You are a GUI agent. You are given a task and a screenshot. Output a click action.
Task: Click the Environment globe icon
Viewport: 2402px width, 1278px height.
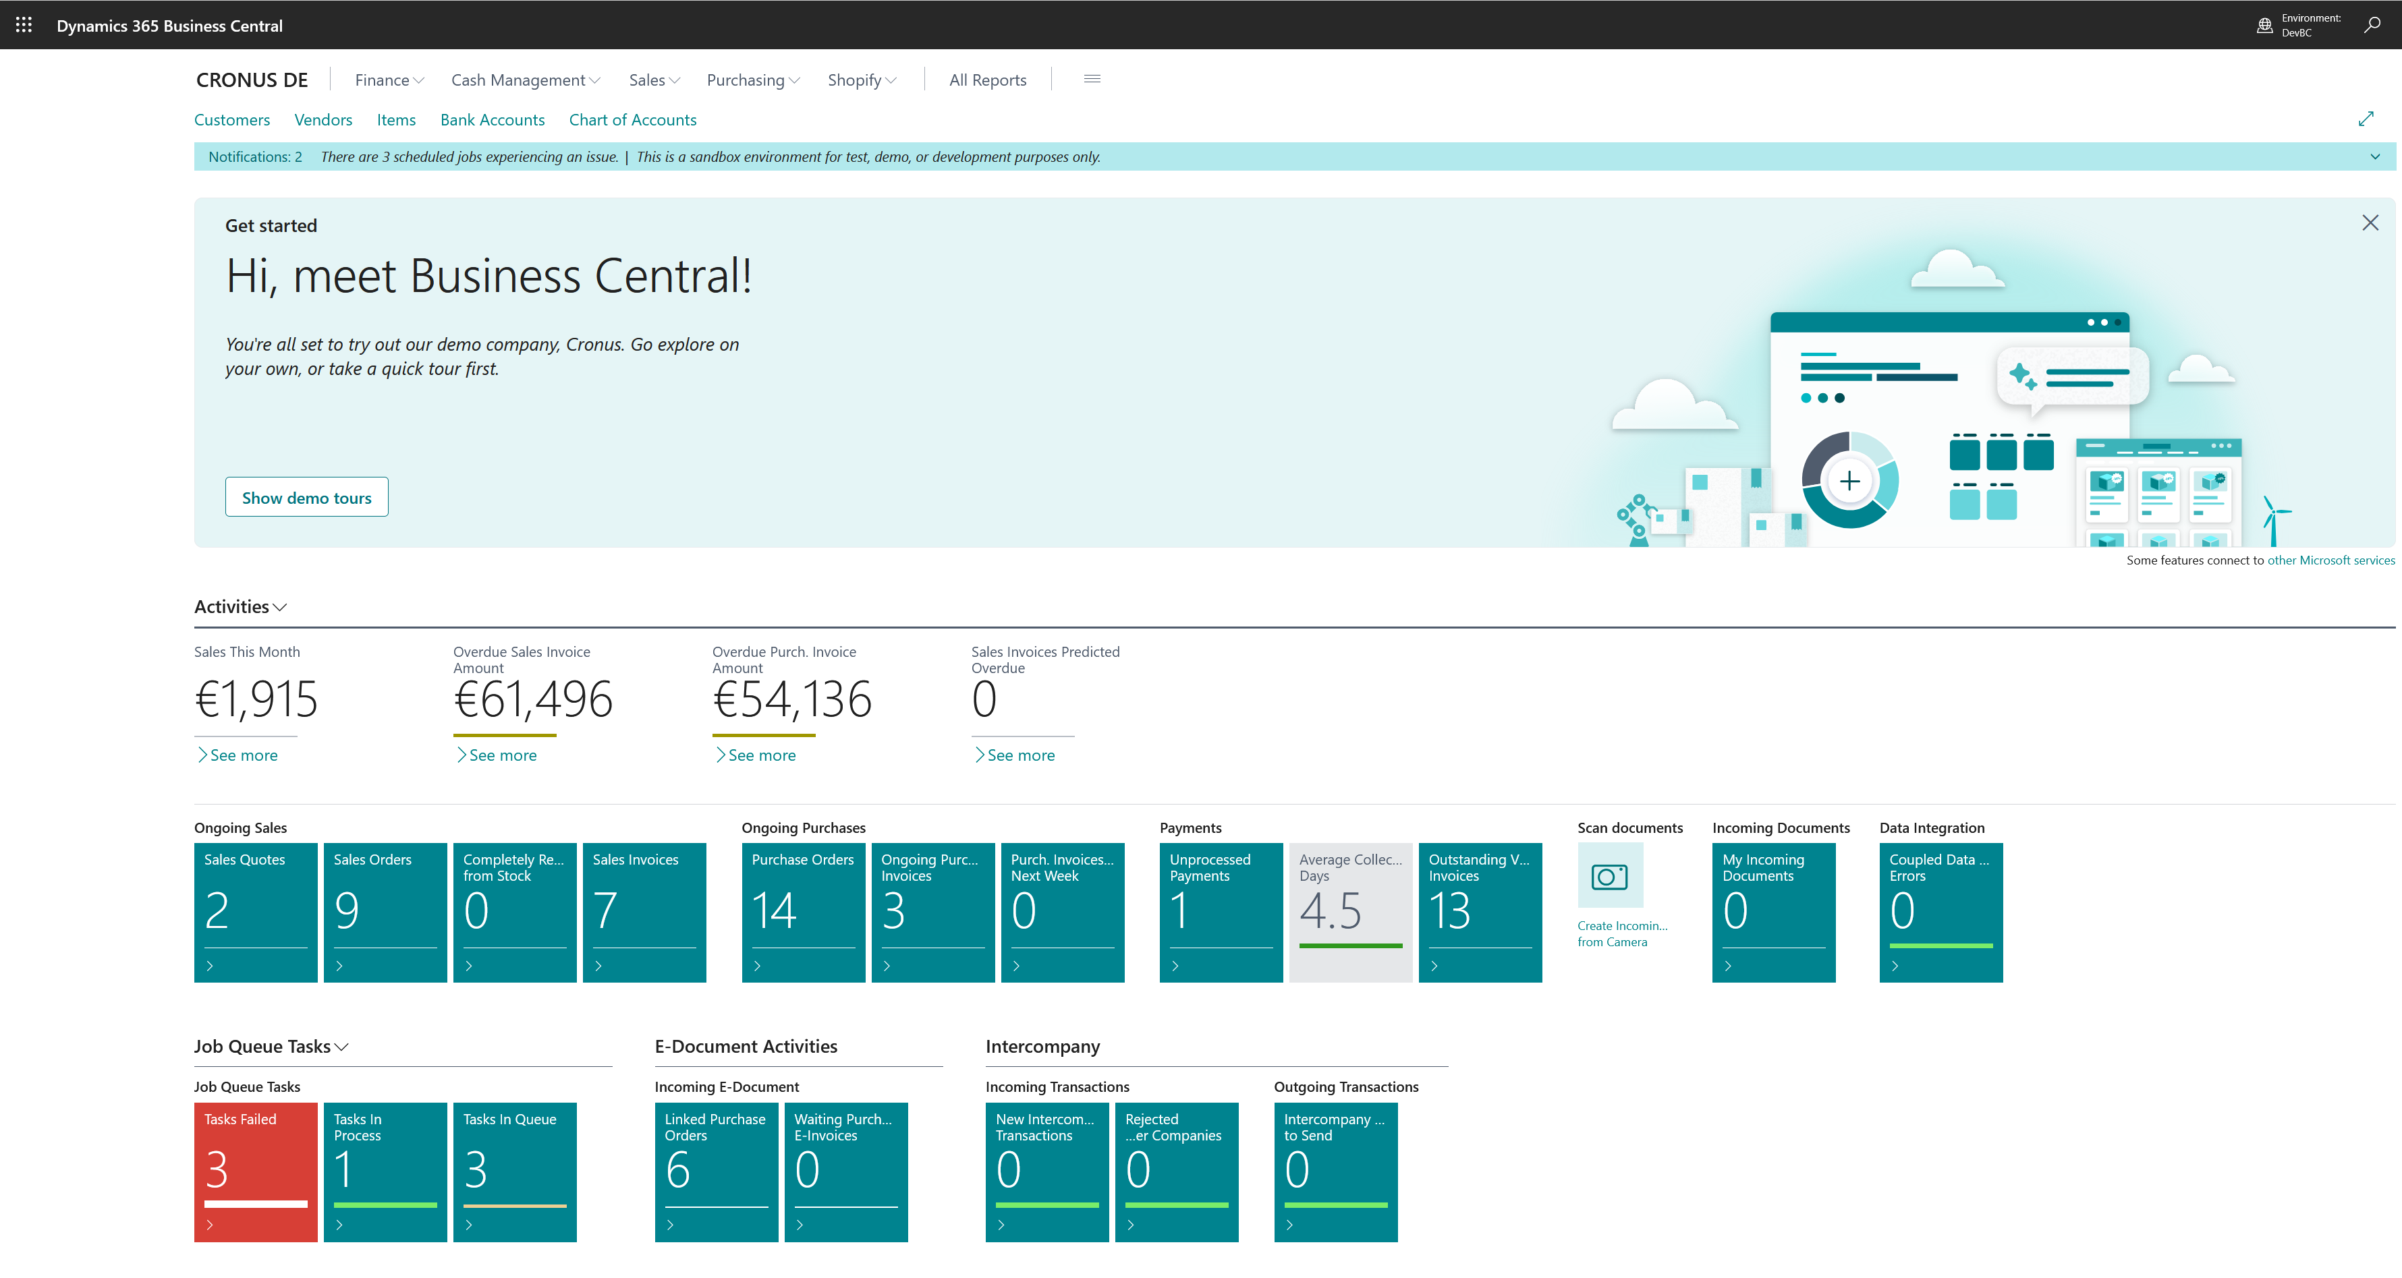[2264, 25]
